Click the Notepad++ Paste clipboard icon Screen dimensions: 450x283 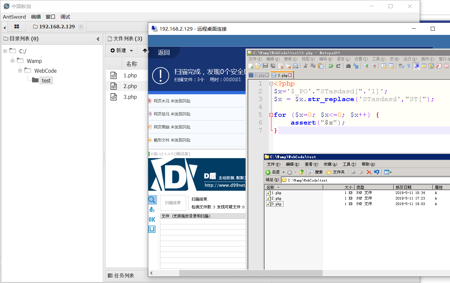321,66
